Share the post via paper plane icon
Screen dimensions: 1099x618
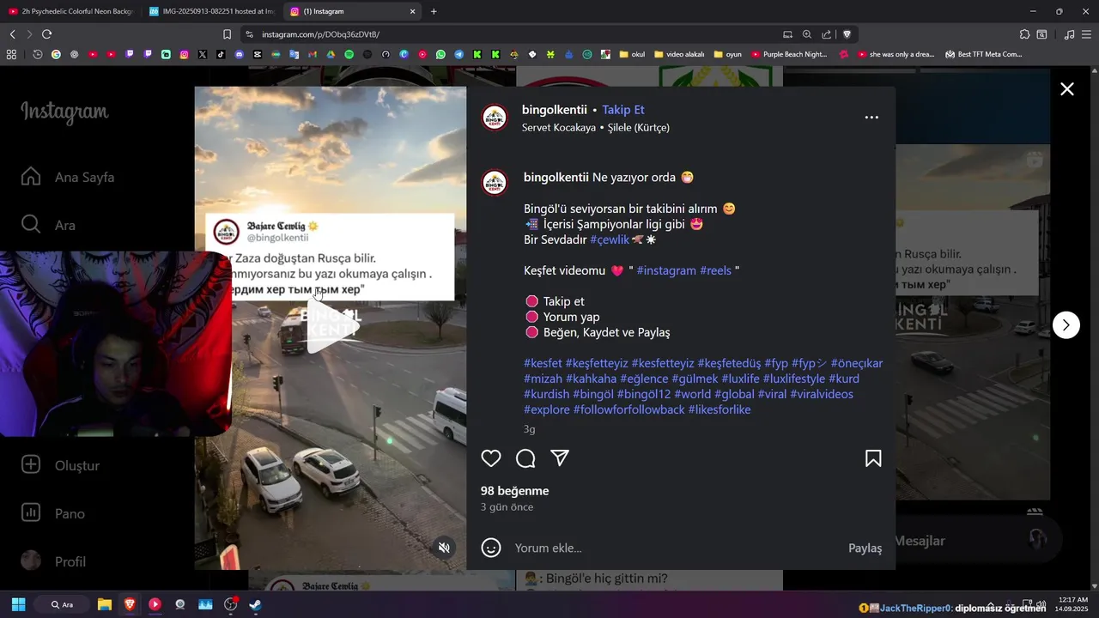pos(560,458)
